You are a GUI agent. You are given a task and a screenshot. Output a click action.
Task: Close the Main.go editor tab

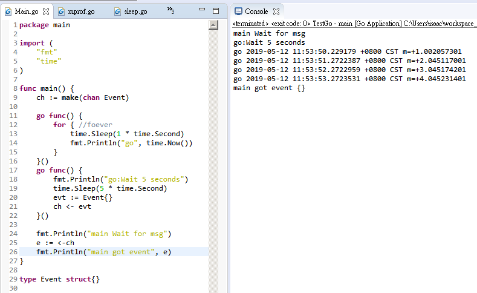[x=46, y=12]
